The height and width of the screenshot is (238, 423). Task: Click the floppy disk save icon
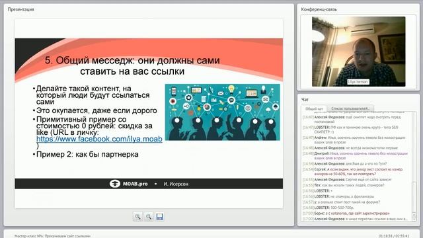pos(160,217)
